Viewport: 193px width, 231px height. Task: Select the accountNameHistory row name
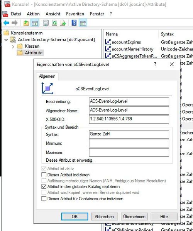tap(132, 49)
